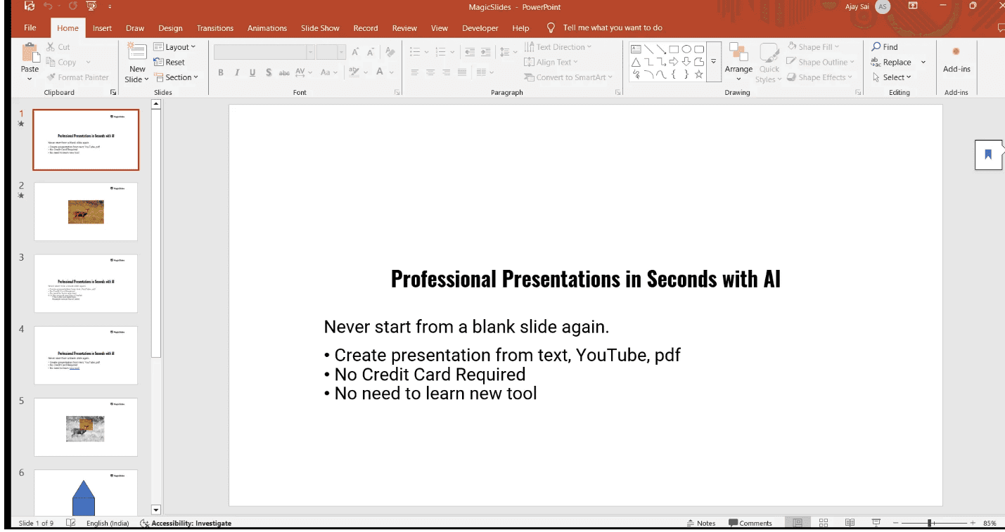
Task: Click the 'No Credit Card Required' bullet
Action: (430, 375)
